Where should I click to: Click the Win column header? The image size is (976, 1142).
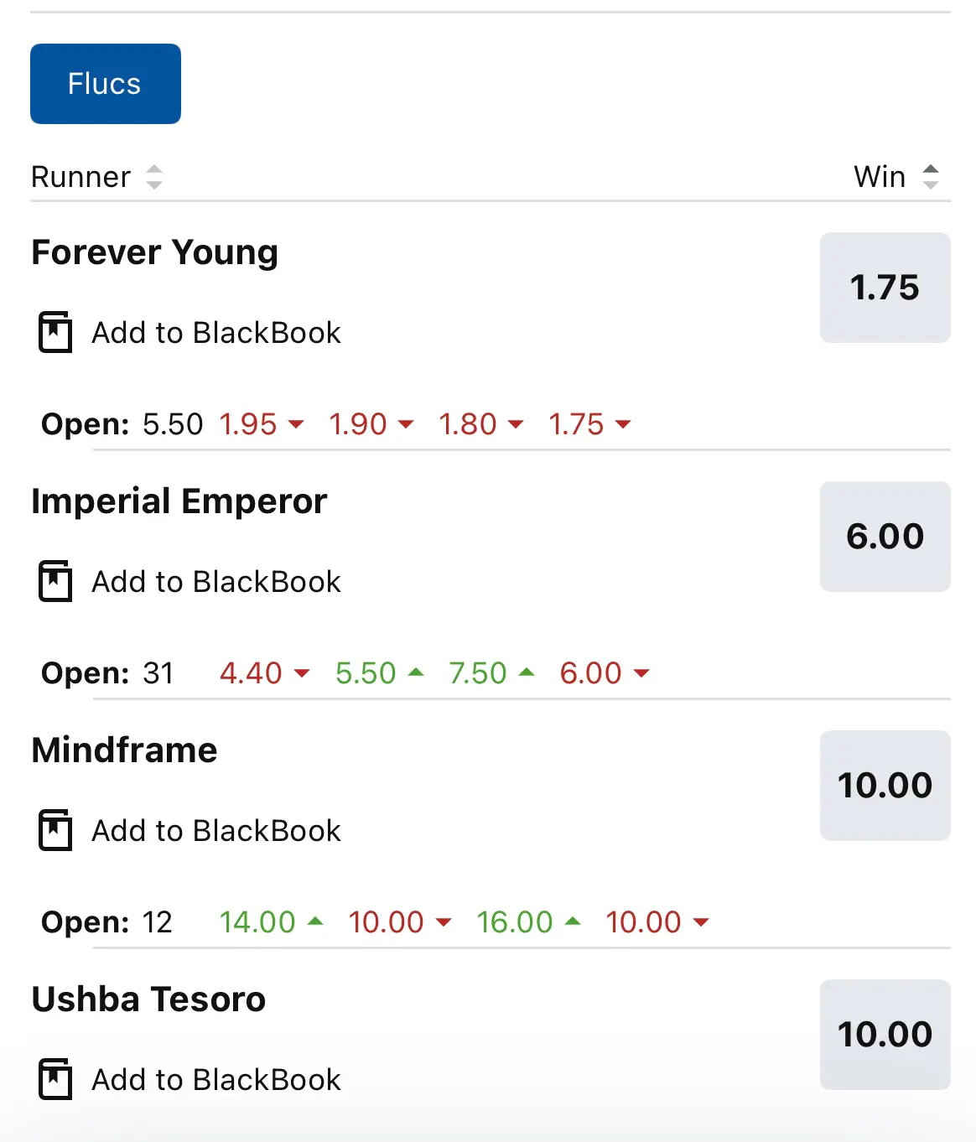tap(880, 177)
